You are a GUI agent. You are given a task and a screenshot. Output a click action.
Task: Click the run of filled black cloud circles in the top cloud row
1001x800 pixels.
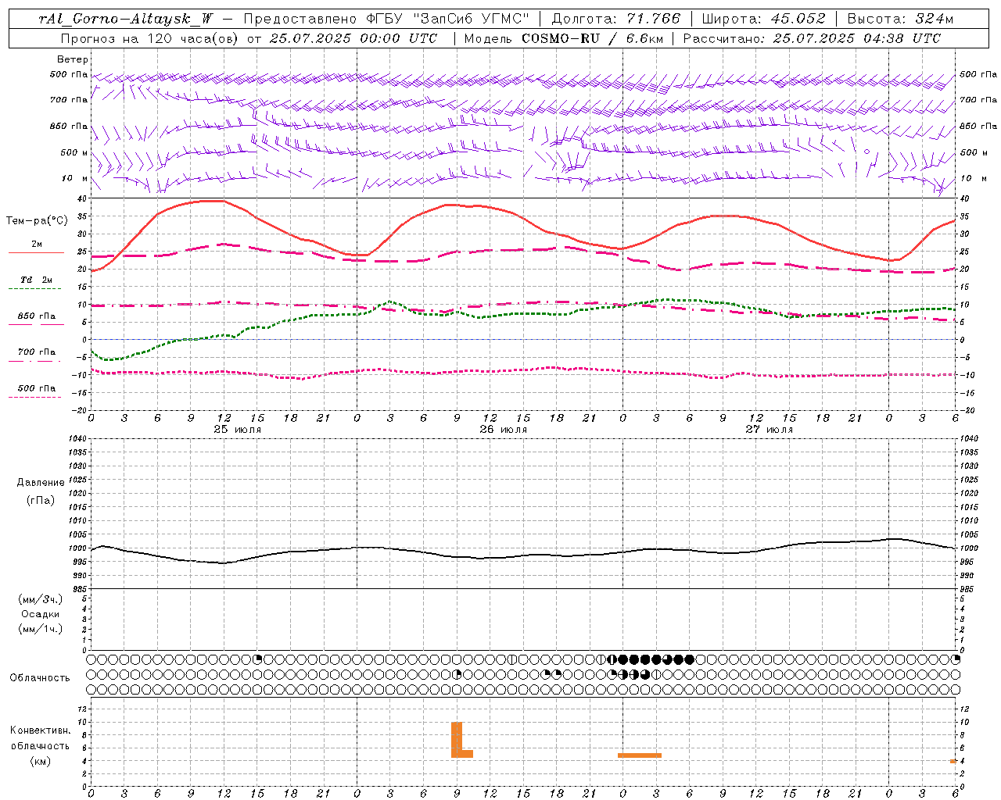click(651, 659)
